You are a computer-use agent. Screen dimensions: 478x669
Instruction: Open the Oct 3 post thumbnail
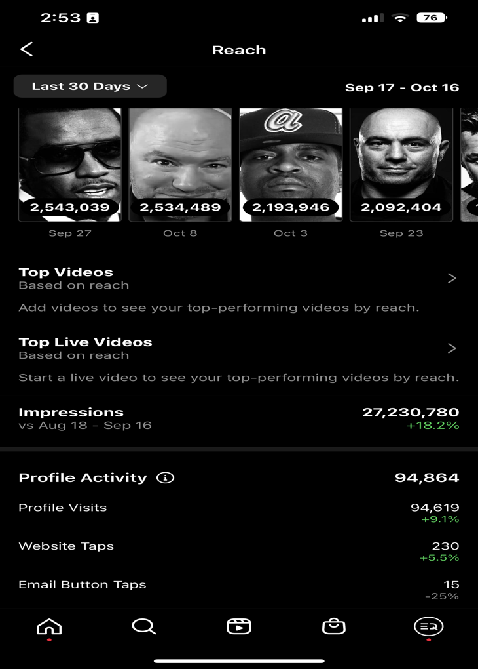291,165
